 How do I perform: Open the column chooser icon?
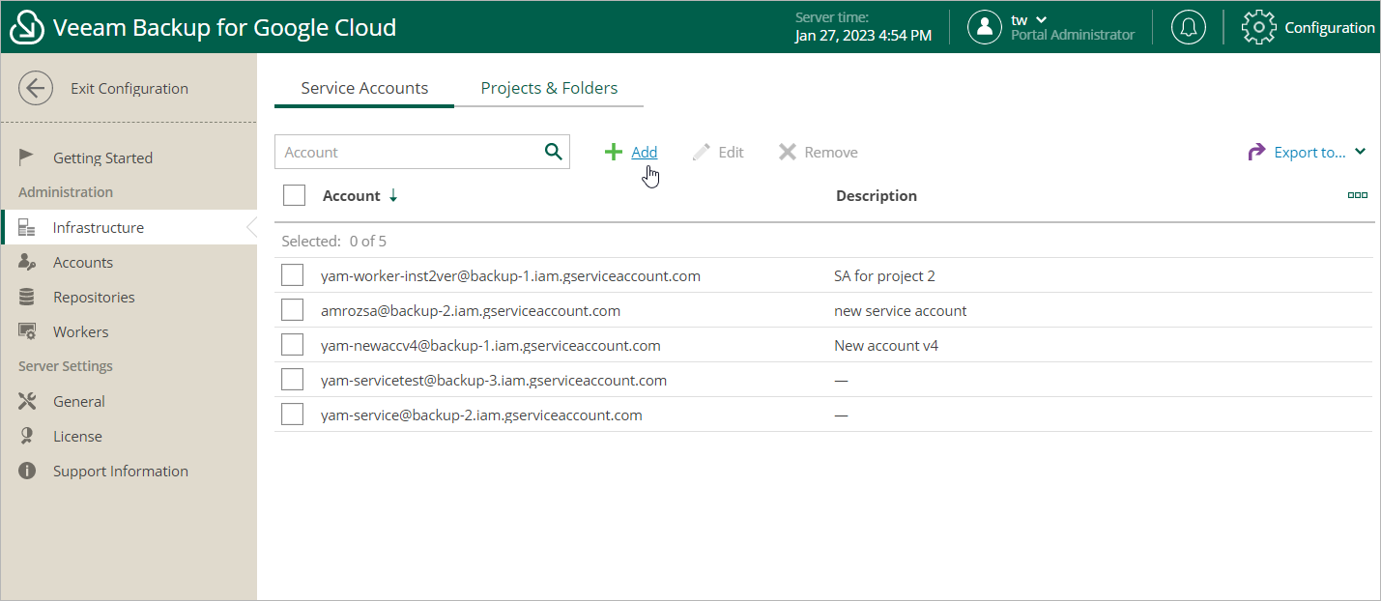point(1358,195)
